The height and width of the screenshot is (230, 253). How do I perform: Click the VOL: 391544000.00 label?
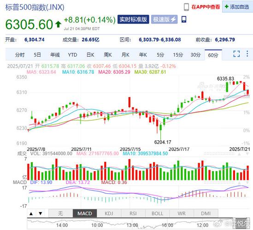pyautogui.click(x=51, y=153)
